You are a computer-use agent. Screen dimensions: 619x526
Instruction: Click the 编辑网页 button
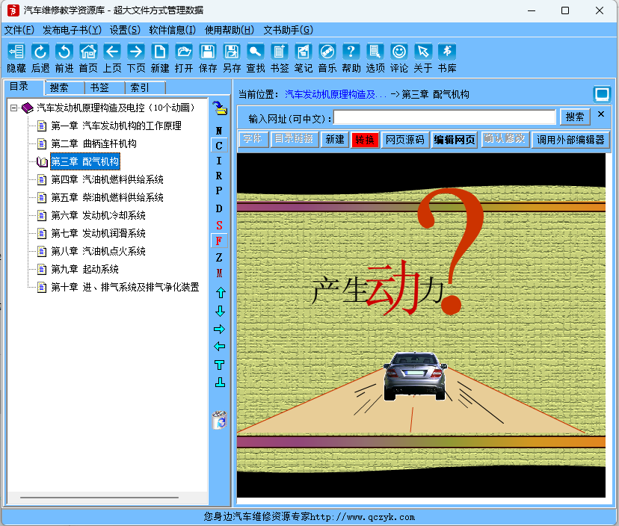tap(455, 140)
